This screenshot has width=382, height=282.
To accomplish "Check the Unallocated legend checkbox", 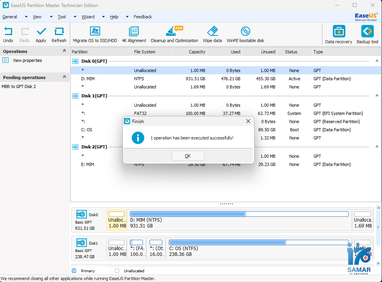I will tap(116, 271).
